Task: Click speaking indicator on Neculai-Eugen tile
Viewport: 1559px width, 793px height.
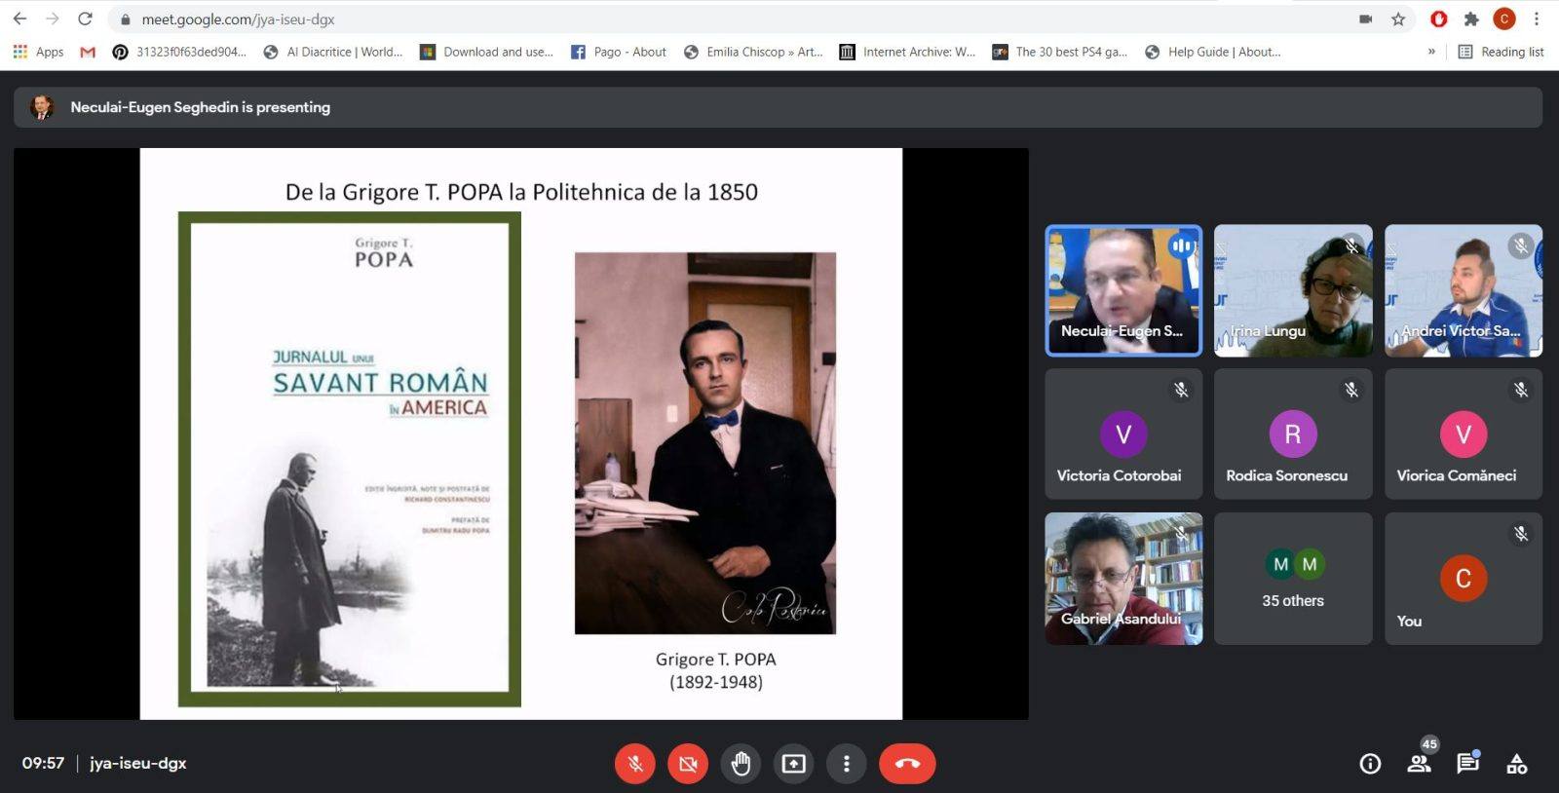Action: pyautogui.click(x=1182, y=246)
